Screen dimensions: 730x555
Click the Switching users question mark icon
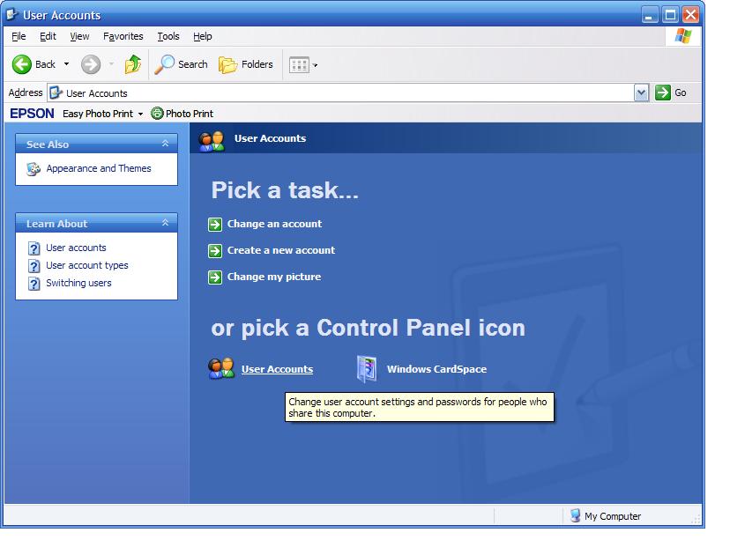33,283
